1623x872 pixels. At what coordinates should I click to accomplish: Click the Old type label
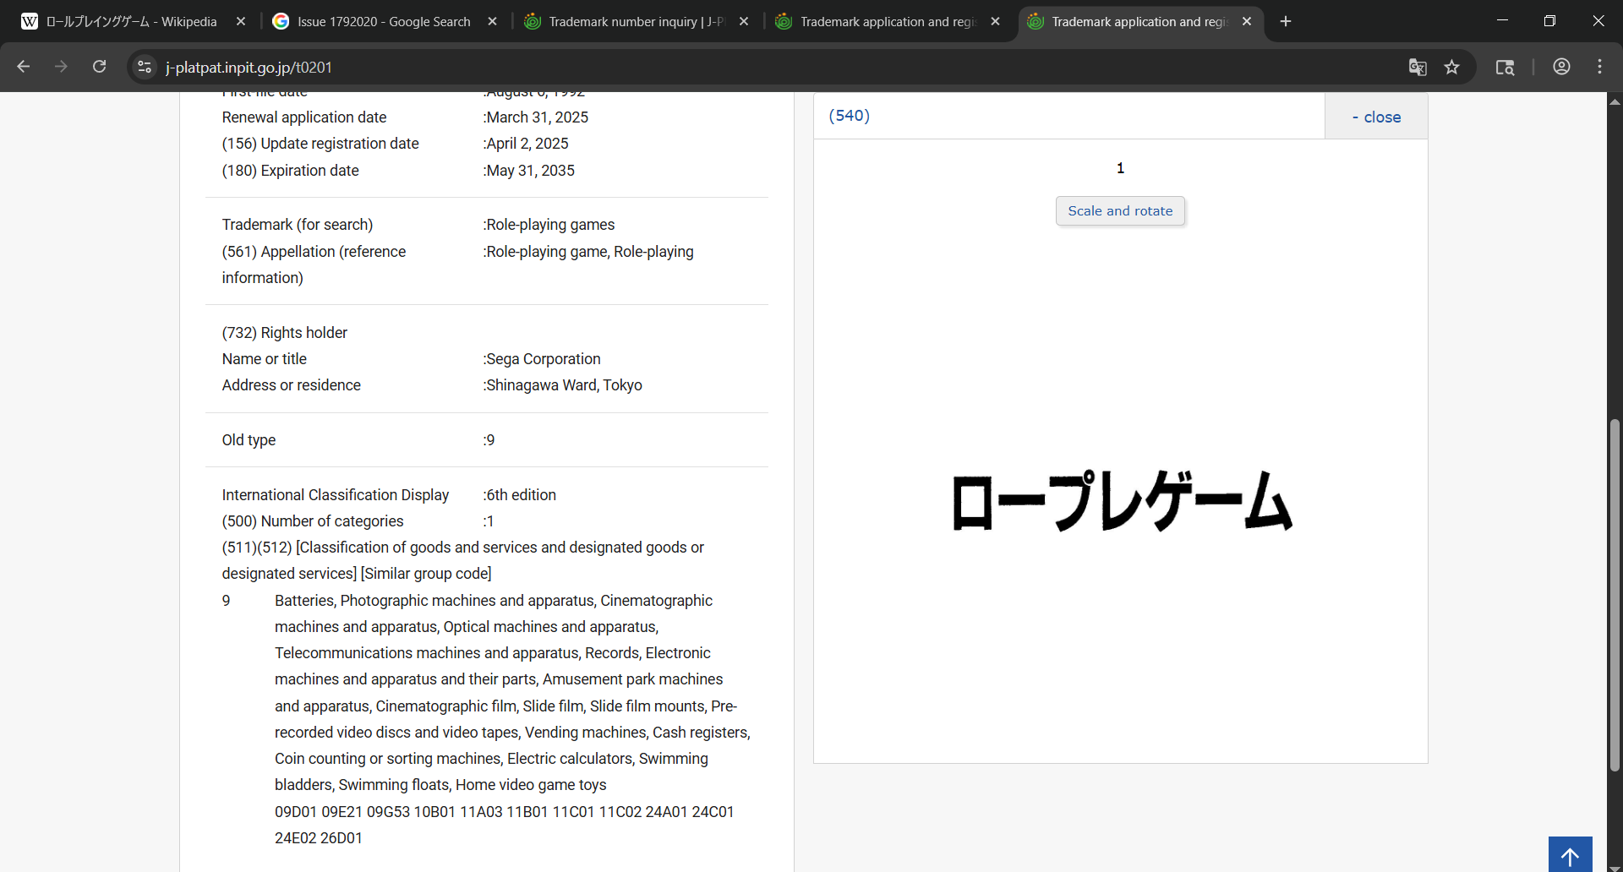(x=249, y=440)
